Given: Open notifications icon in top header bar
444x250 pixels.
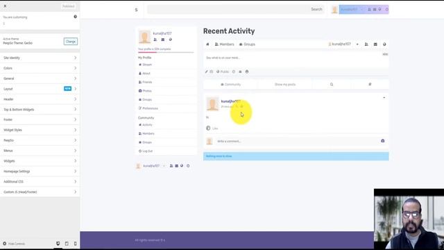Looking at the screenshot, I should pos(379,9).
